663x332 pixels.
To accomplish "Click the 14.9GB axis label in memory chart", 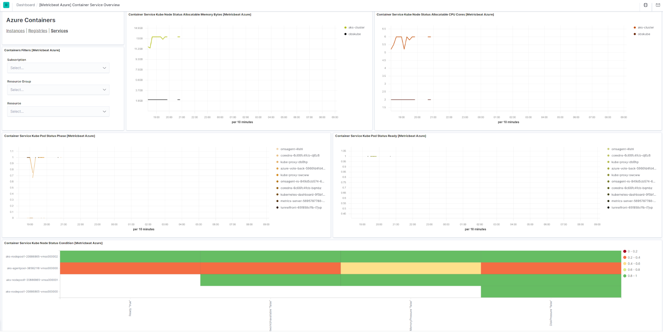I will click(138, 28).
